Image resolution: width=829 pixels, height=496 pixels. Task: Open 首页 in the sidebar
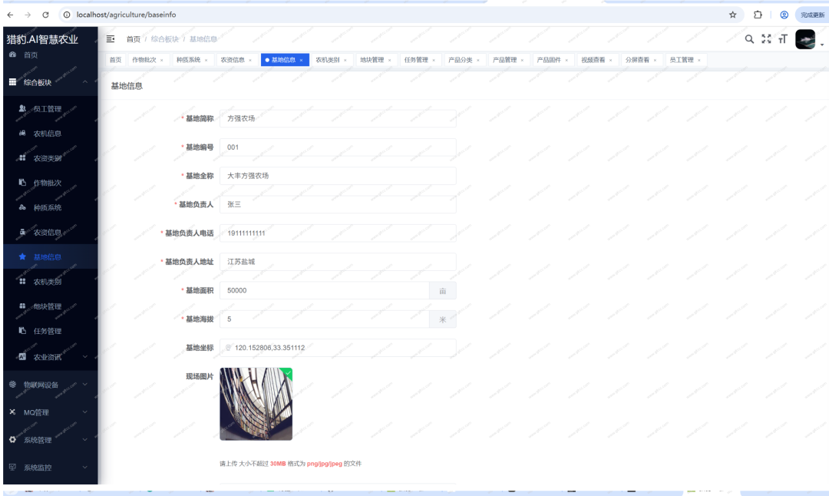click(x=50, y=55)
